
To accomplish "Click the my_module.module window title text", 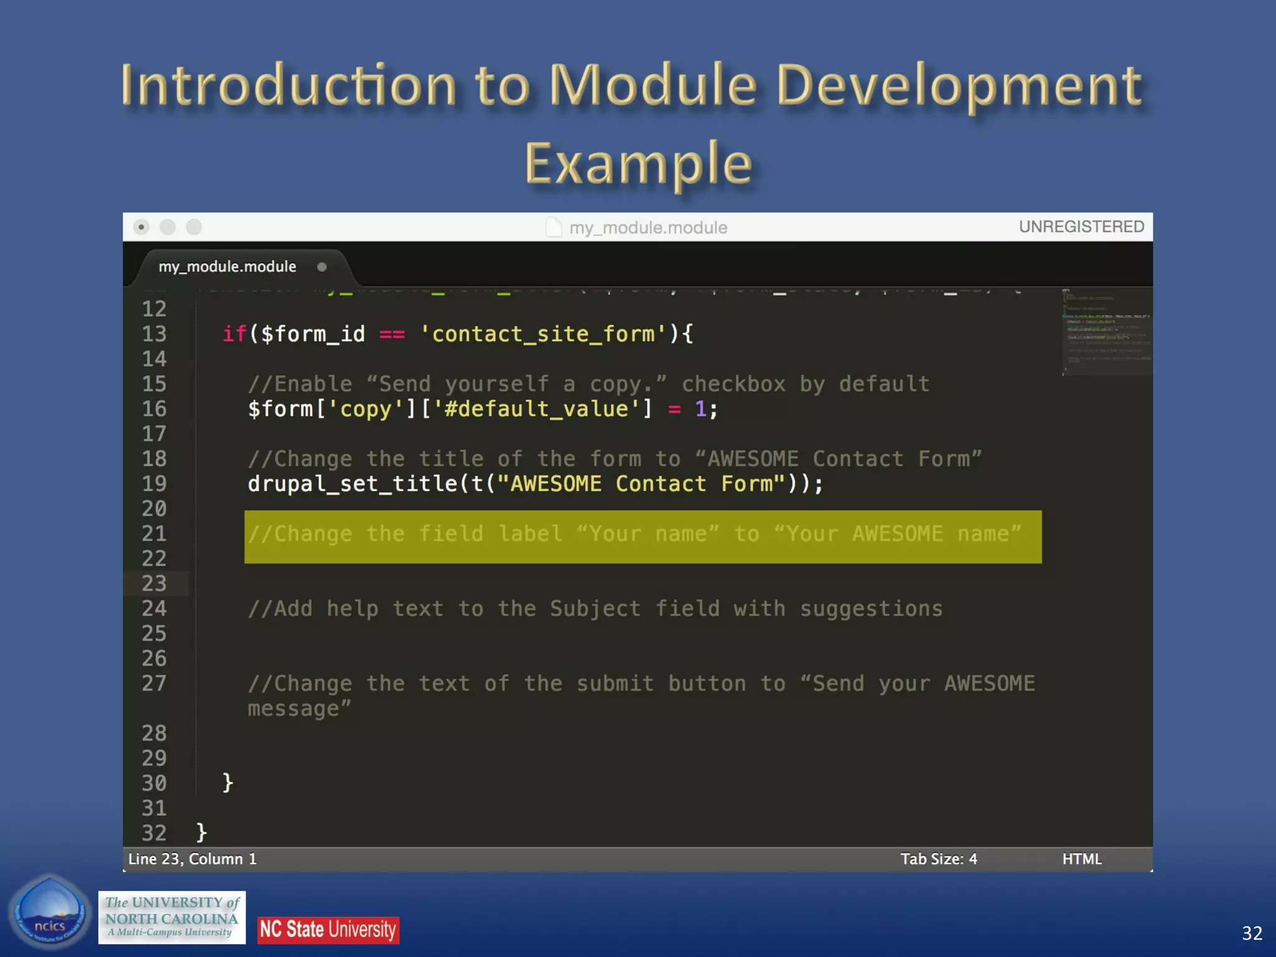I will (648, 228).
